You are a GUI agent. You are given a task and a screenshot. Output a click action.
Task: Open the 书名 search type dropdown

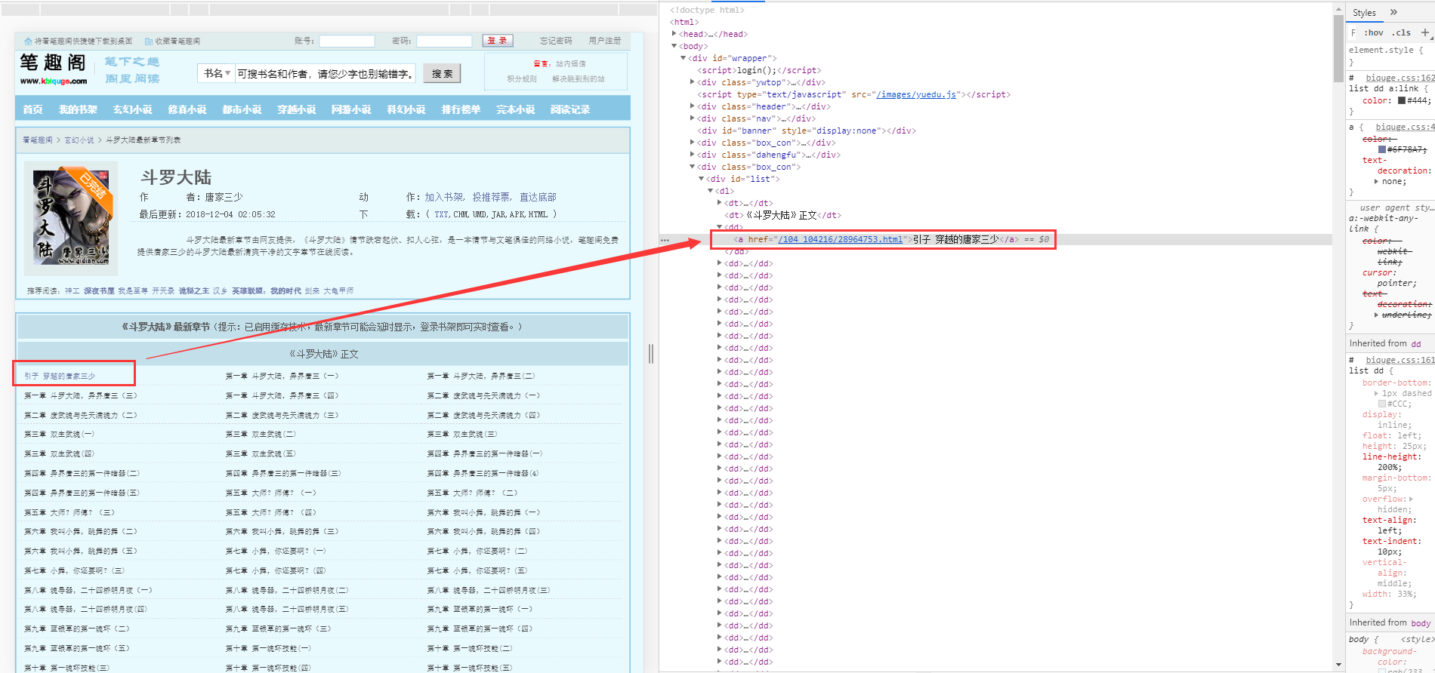coord(216,73)
